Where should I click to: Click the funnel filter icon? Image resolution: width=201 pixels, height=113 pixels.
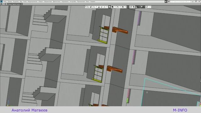(142, 7)
